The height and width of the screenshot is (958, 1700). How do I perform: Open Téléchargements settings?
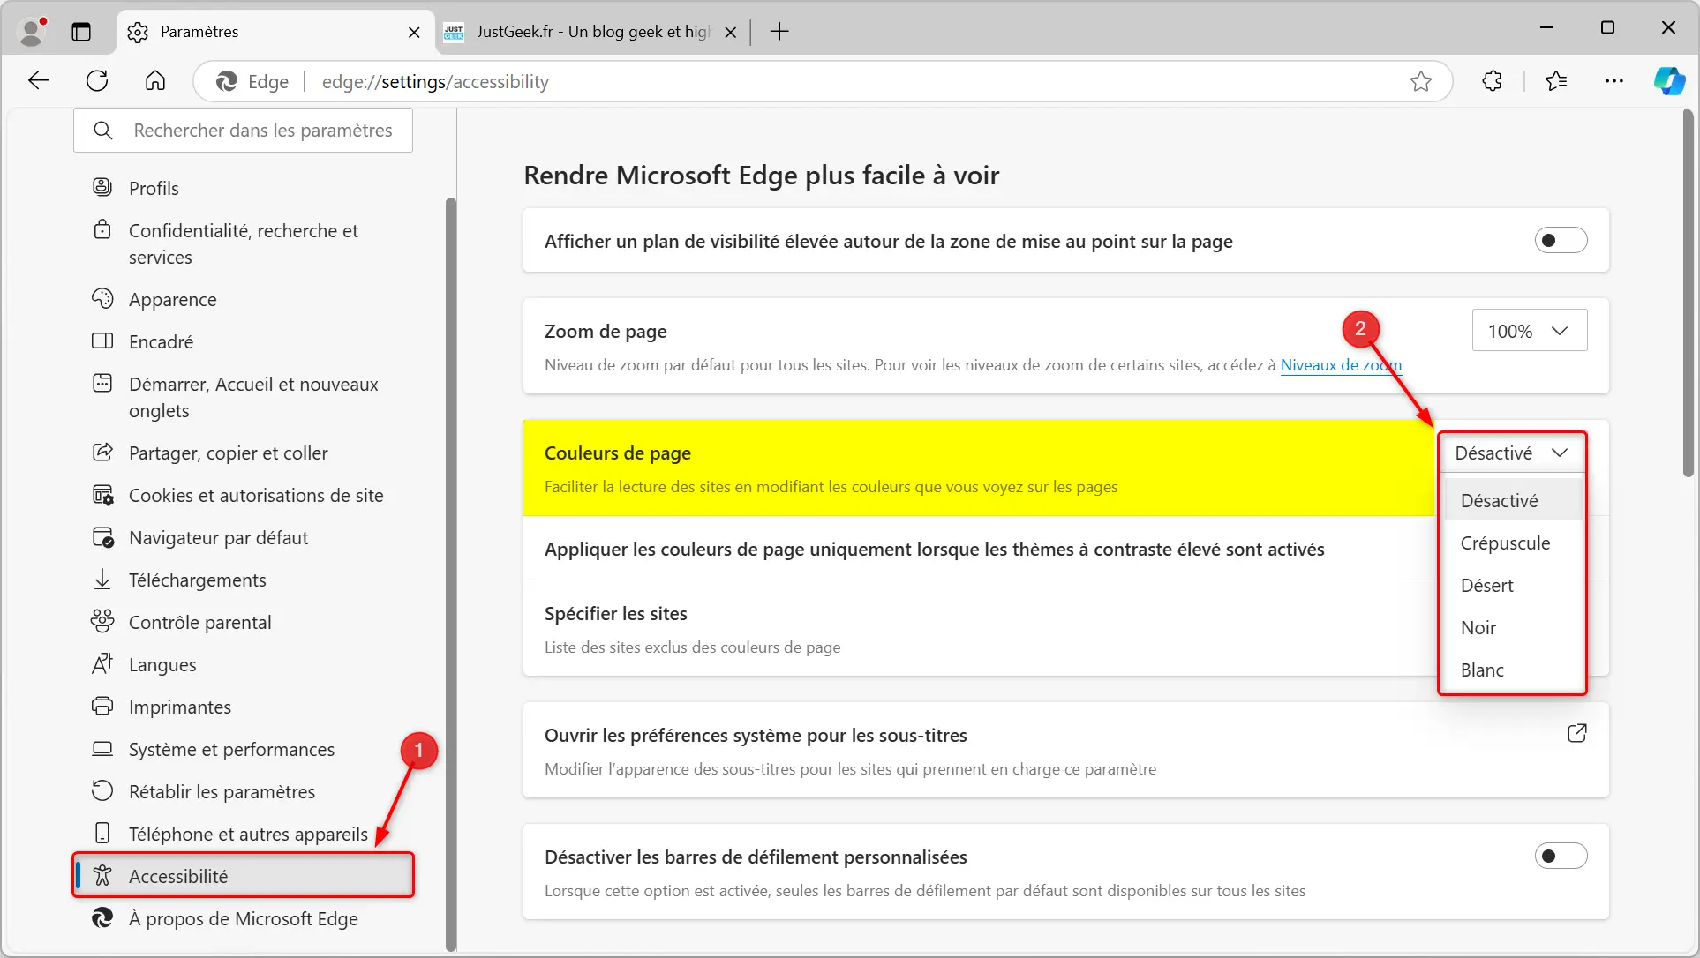(198, 579)
